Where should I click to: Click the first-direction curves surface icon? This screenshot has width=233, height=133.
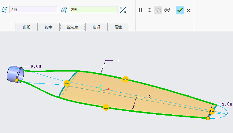pos(4,10)
